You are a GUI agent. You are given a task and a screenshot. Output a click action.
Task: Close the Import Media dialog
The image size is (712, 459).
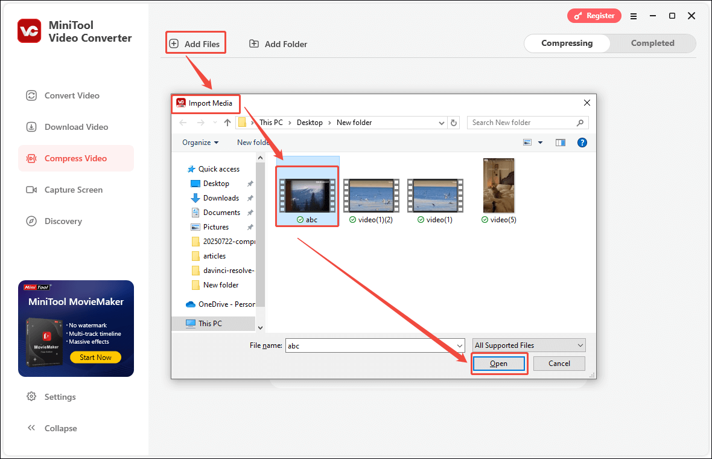(x=586, y=103)
